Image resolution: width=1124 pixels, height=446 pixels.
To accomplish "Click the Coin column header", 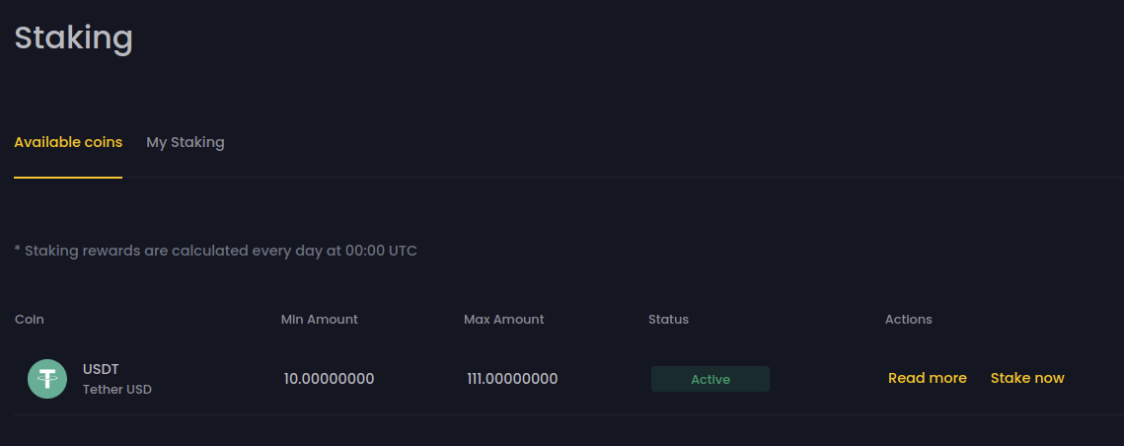I will point(30,320).
